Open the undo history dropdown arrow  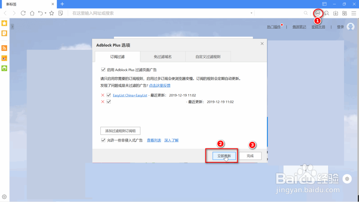46,13
